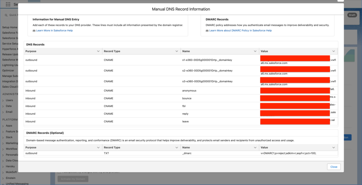Viewport: 362px width, 185px height.
Task: Open Learn More in Salesforce Help link
Action: (x=54, y=31)
